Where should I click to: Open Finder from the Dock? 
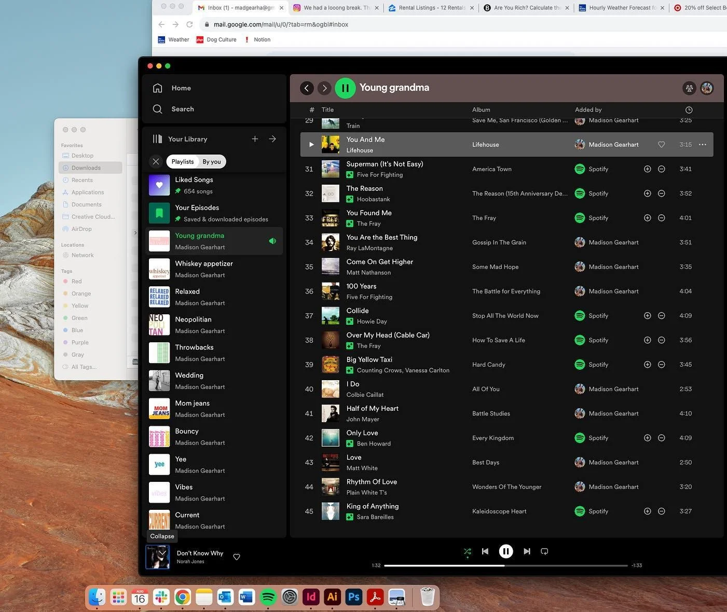point(97,597)
